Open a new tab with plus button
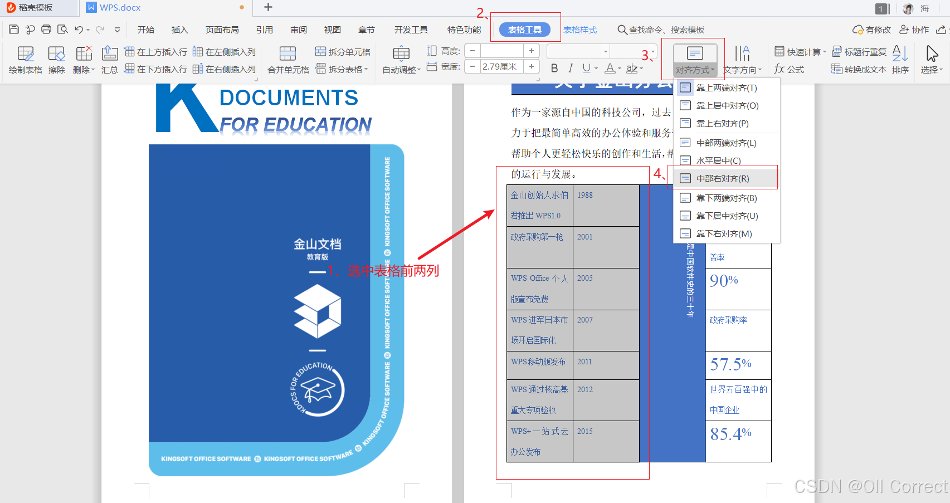The image size is (950, 503). (x=268, y=7)
